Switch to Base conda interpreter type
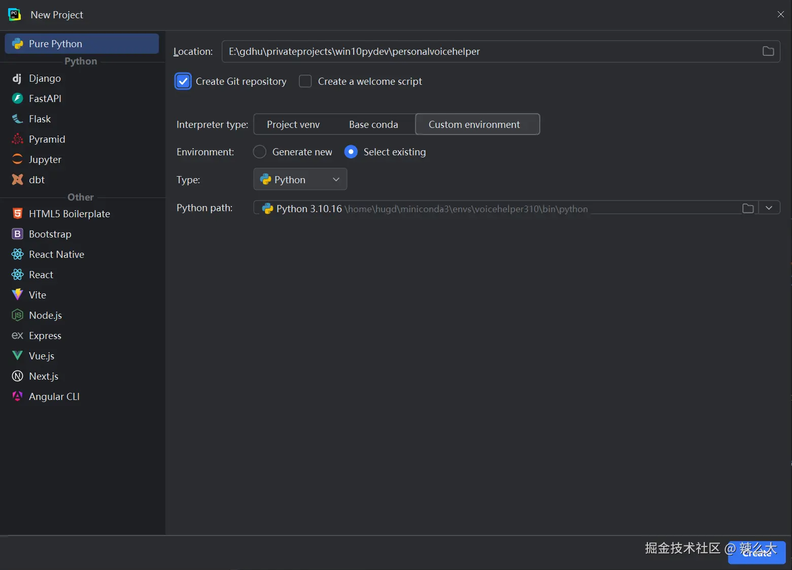The width and height of the screenshot is (792, 570). click(373, 124)
